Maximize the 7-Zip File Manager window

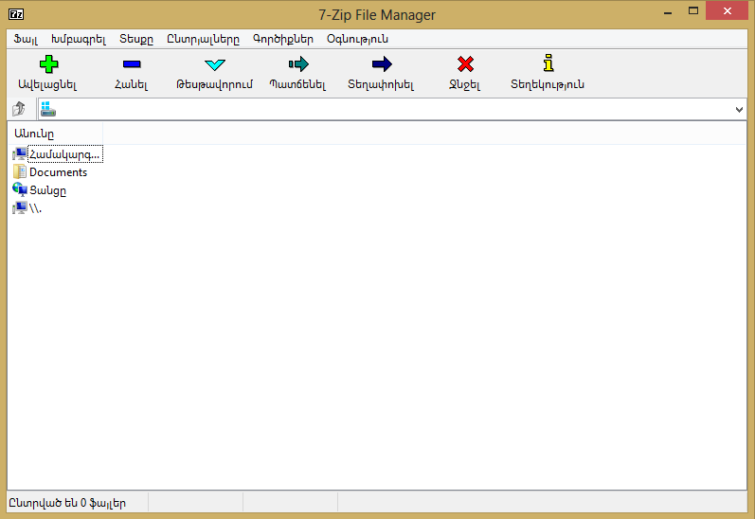tap(692, 11)
